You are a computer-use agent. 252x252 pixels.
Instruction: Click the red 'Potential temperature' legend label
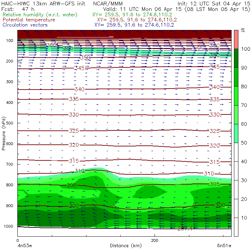pos(29,20)
